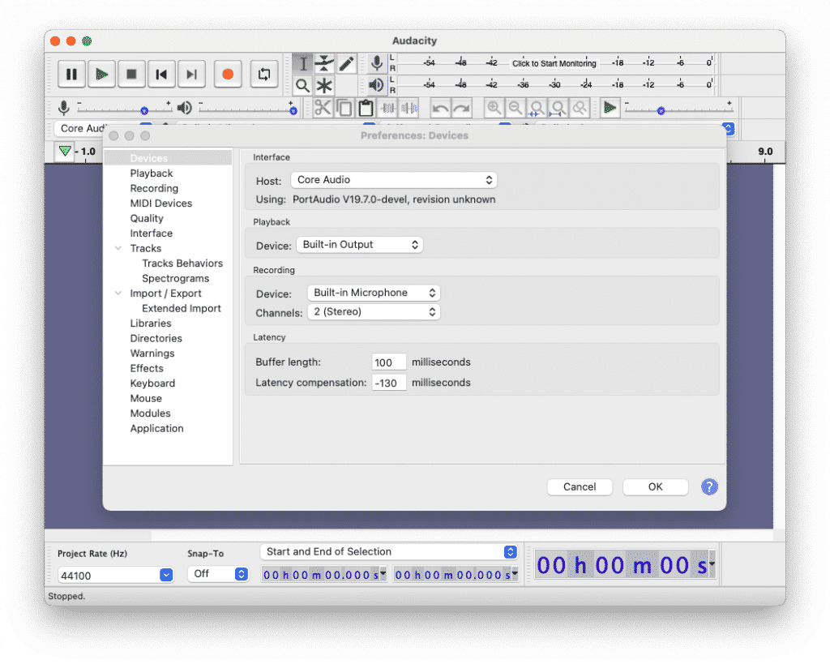The width and height of the screenshot is (830, 664).
Task: Select Warnings preferences category
Action: pyautogui.click(x=152, y=353)
